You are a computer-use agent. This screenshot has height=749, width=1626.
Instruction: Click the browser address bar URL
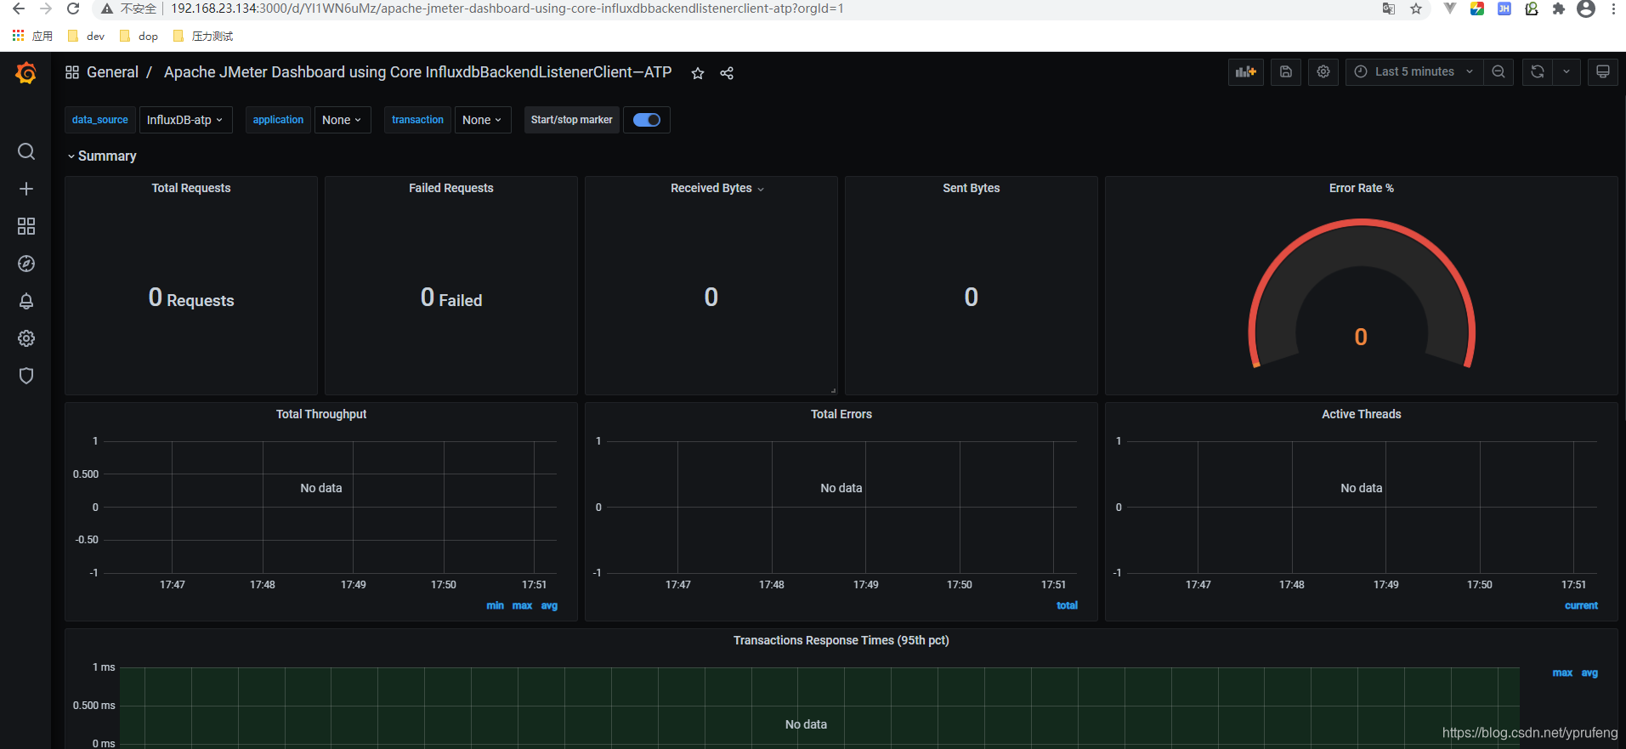coord(507,9)
